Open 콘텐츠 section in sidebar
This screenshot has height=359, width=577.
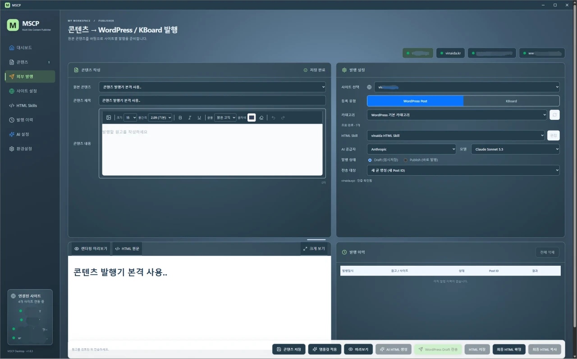[x=30, y=62]
